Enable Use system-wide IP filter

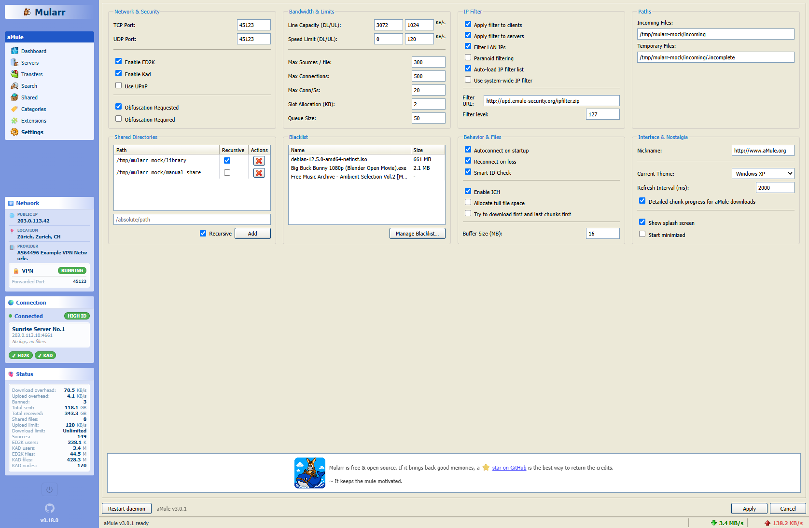pos(468,80)
